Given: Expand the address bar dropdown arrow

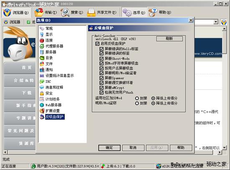Looking at the screenshot, I should tap(216, 22).
